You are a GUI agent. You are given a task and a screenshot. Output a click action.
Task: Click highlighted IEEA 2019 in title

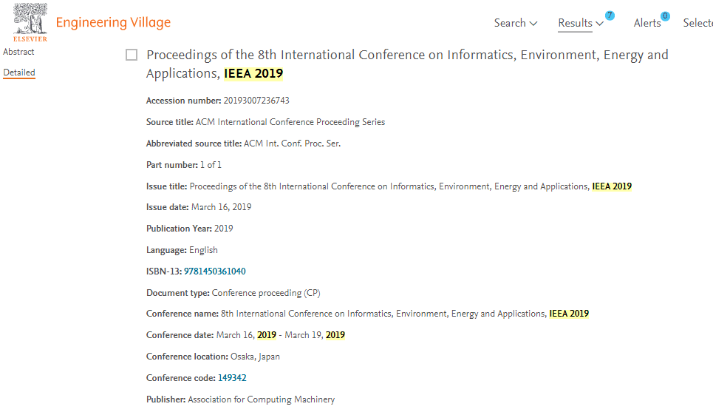pos(253,73)
